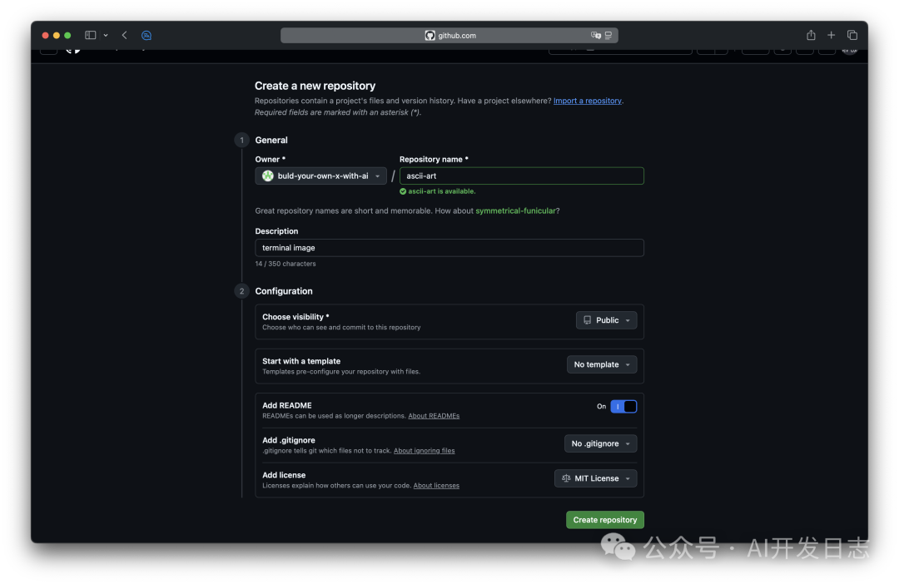
Task: Open About READMEs link
Action: pyautogui.click(x=434, y=416)
